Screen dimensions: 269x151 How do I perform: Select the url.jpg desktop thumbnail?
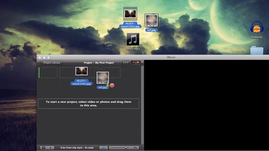click(151, 21)
